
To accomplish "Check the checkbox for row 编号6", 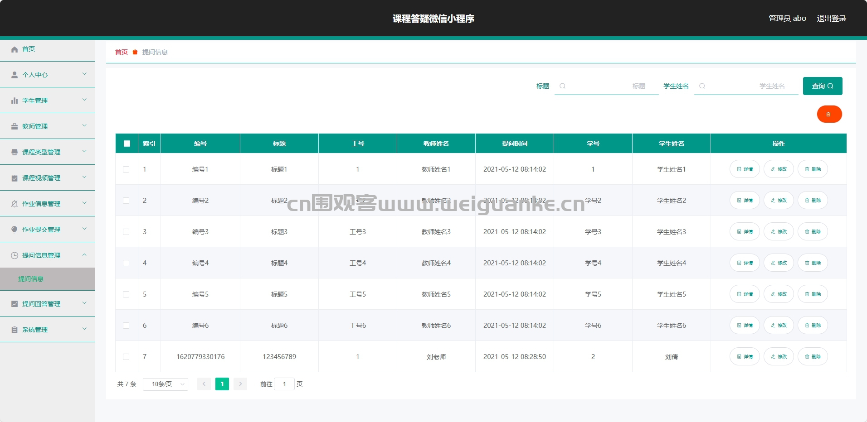I will [x=126, y=326].
